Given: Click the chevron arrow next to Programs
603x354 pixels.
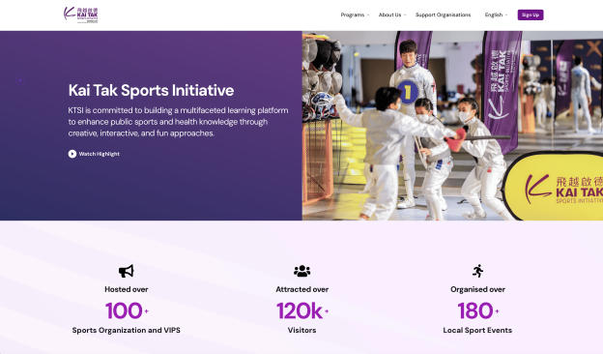Looking at the screenshot, I should pyautogui.click(x=368, y=15).
